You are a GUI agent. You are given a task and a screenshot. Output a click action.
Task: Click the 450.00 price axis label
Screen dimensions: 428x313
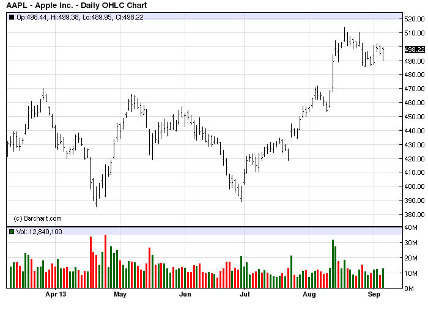[x=415, y=117]
